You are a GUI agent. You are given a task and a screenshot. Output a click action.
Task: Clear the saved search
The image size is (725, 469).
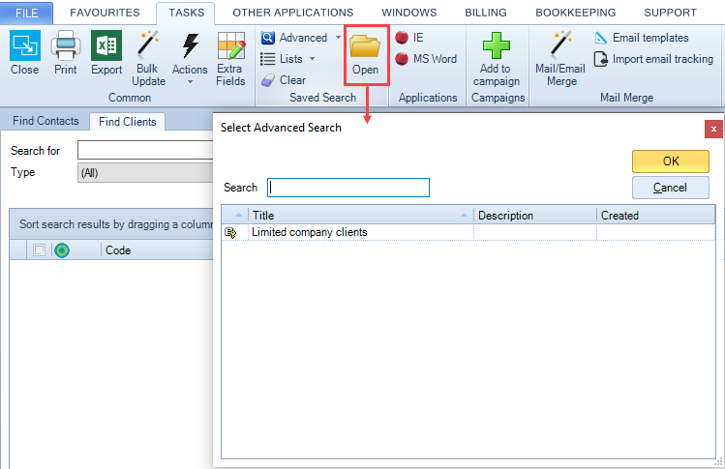click(284, 80)
